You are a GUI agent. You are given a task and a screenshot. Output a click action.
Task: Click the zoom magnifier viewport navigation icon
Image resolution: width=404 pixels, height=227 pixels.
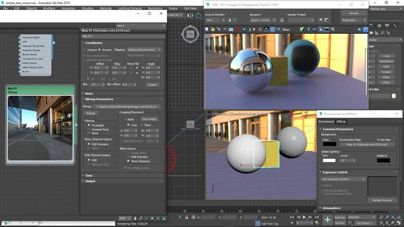[380, 217]
